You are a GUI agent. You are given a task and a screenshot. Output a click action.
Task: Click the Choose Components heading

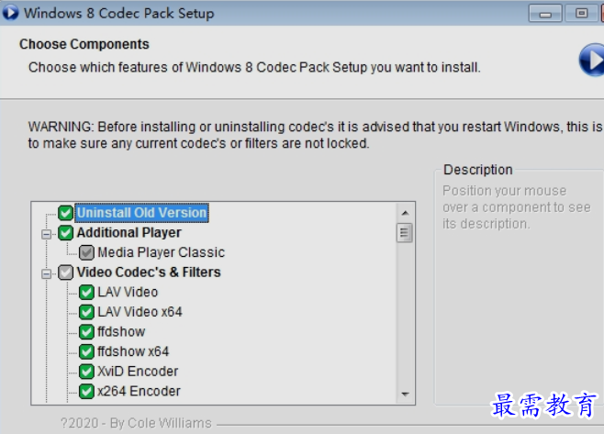pyautogui.click(x=84, y=44)
